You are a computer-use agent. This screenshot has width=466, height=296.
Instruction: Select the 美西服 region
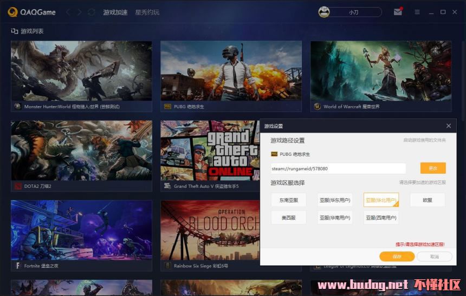tap(288, 218)
